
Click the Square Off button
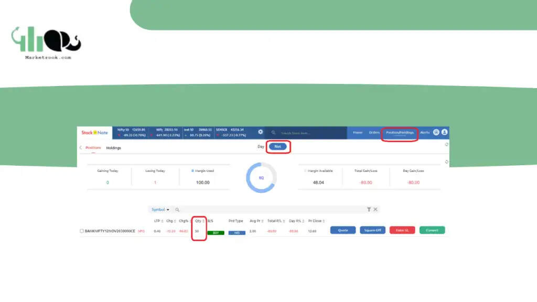click(x=373, y=230)
